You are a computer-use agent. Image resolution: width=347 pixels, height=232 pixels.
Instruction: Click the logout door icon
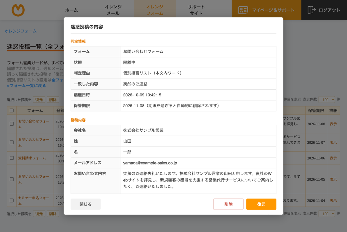pos(312,10)
